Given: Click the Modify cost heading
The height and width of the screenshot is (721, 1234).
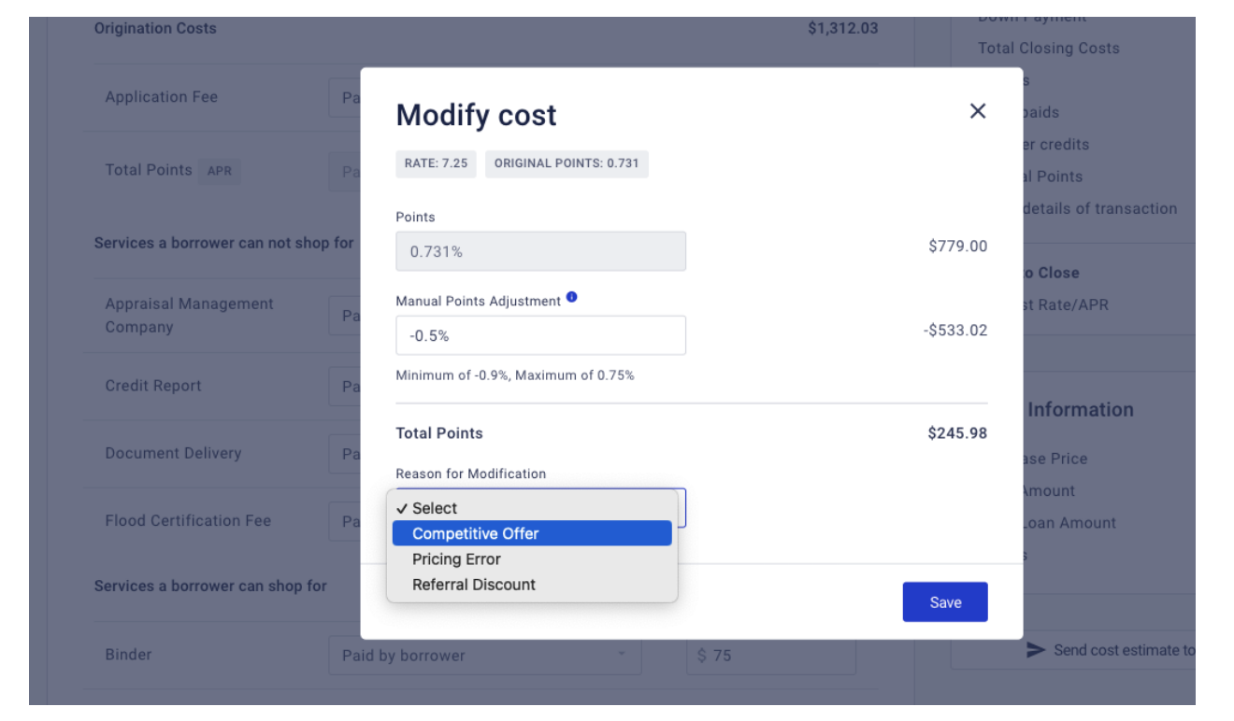Looking at the screenshot, I should point(476,115).
